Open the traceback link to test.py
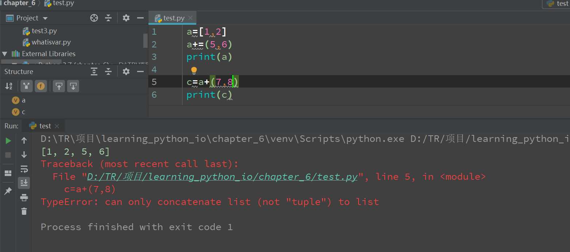The height and width of the screenshot is (252, 570). point(222,177)
